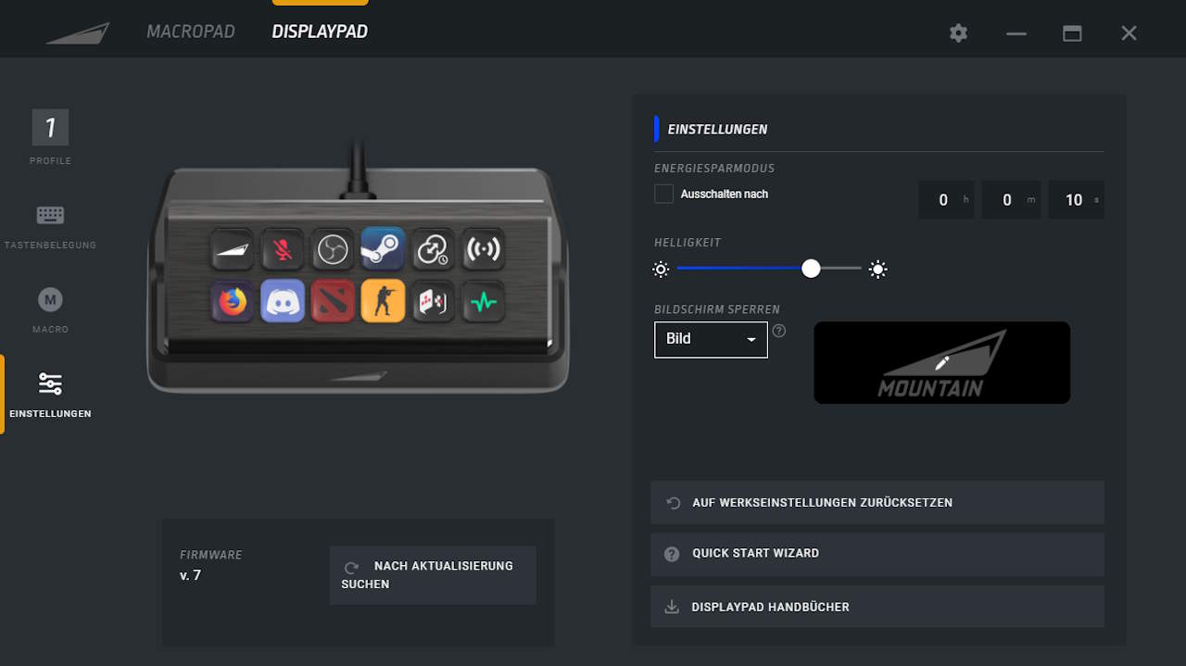The image size is (1186, 666).
Task: Select the OBS key icon
Action: [x=333, y=248]
